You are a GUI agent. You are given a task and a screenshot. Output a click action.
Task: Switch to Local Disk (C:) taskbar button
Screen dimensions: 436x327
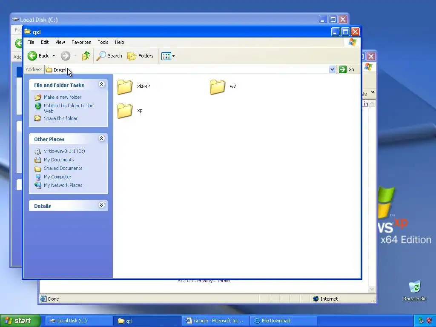tap(78, 321)
